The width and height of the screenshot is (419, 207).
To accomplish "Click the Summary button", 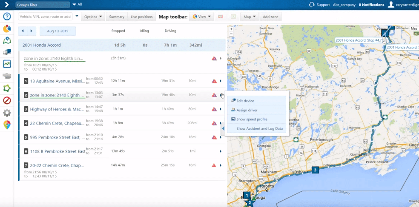I will coord(117,17).
